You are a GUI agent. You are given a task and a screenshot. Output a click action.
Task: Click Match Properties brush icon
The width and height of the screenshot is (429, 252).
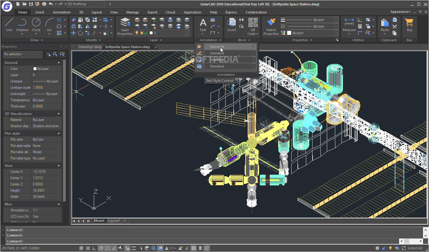[x=271, y=23]
